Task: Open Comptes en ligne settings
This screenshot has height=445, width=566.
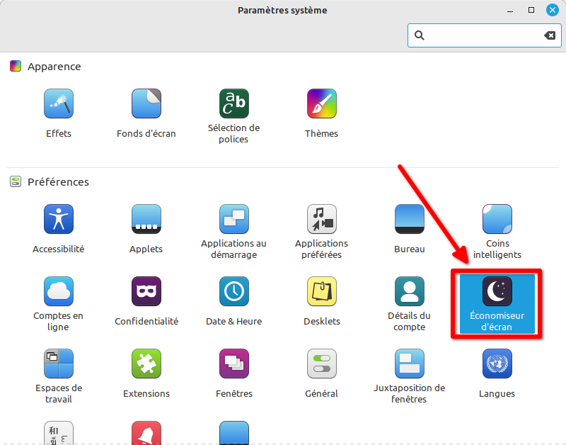Action: pos(59,292)
